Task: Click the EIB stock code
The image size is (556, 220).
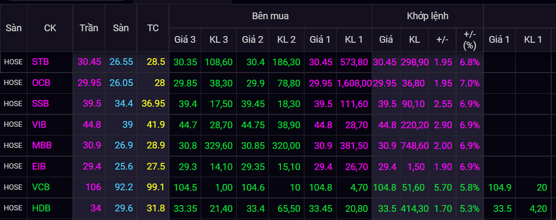Action: pos(40,167)
